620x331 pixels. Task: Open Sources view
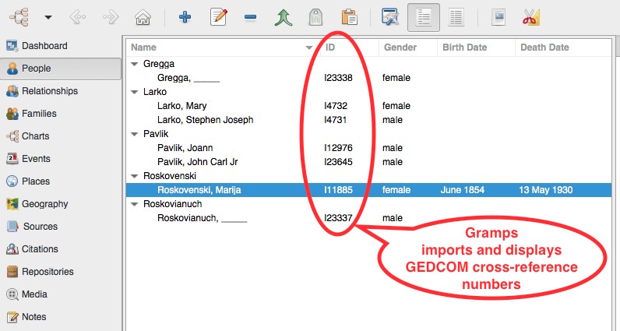click(61, 226)
